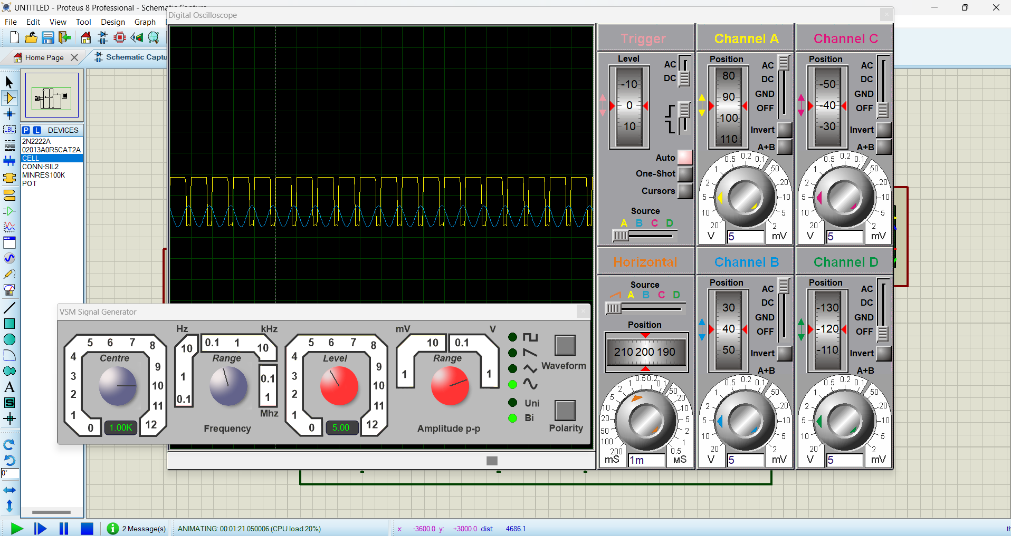1011x536 pixels.
Task: Select the Wire label mode tool
Action: (9, 130)
